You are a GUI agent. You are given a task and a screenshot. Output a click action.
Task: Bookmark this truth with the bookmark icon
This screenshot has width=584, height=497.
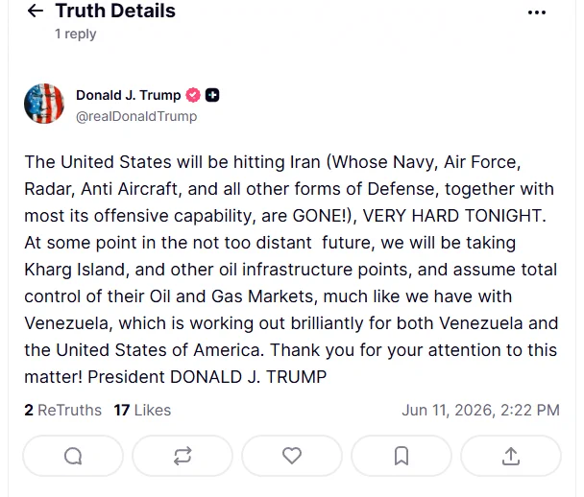(401, 456)
